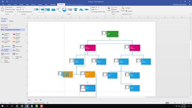
Task: Select the Manager Notch stencil shape
Action: (17, 34)
